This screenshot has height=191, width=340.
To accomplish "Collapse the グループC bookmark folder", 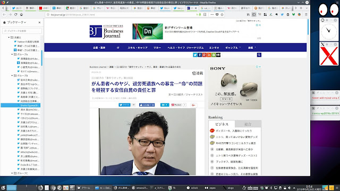I will 12,173.
